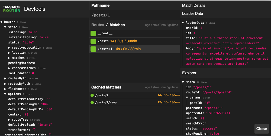Click the TanStack Router logo
This screenshot has height=136, width=271.
tap(12, 9)
